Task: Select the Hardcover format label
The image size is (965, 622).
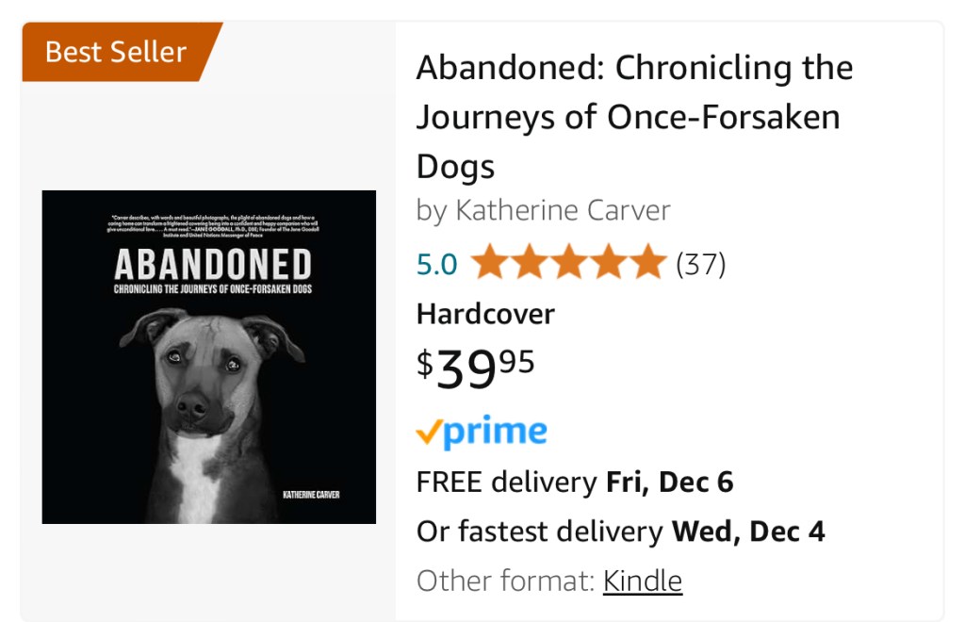Action: point(485,314)
